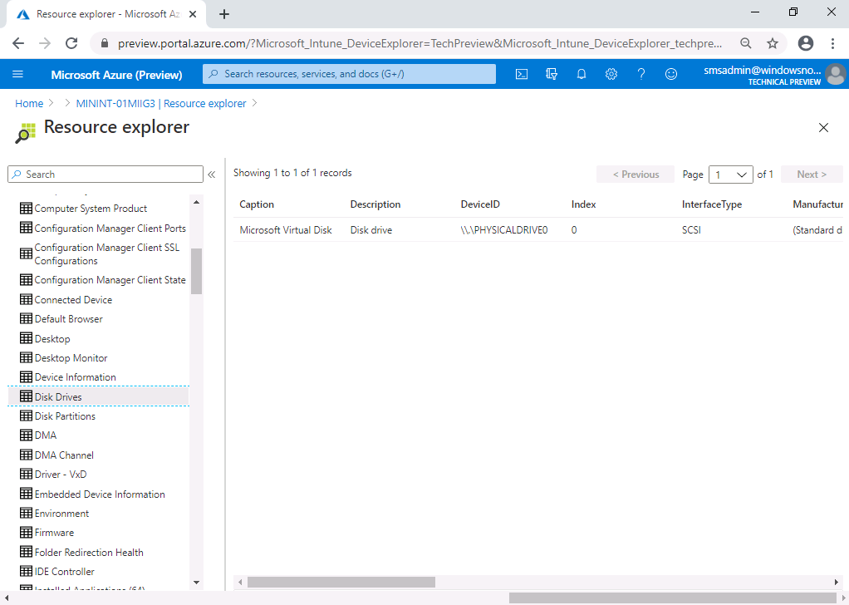
Task: Click the table icon beside Default Browser
Action: click(26, 318)
